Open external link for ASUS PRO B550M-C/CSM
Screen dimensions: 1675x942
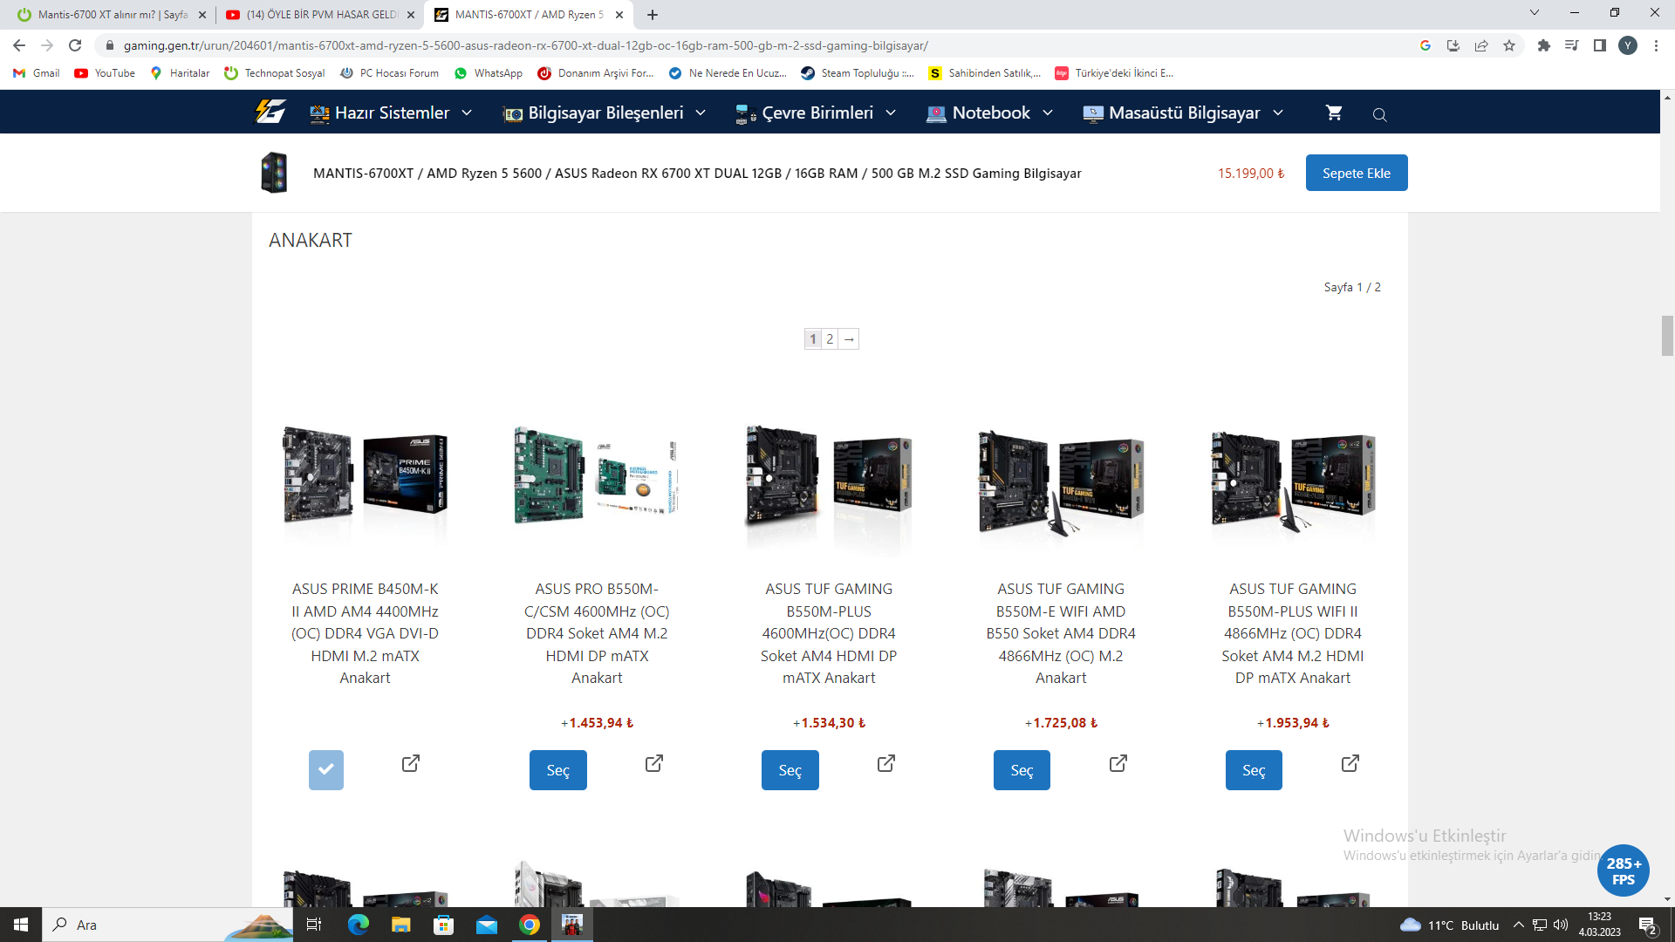coord(654,763)
